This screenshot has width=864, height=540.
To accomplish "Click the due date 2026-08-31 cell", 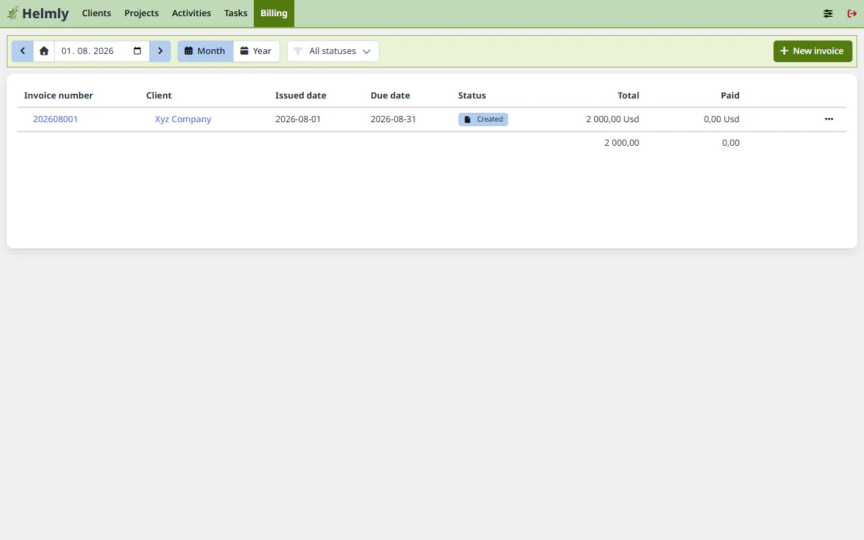I will pos(394,119).
